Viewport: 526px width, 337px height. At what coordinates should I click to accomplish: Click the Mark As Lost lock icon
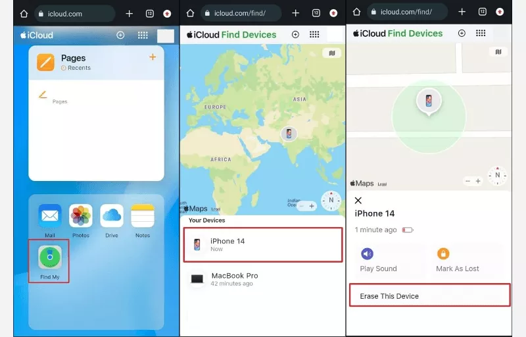[x=443, y=253]
